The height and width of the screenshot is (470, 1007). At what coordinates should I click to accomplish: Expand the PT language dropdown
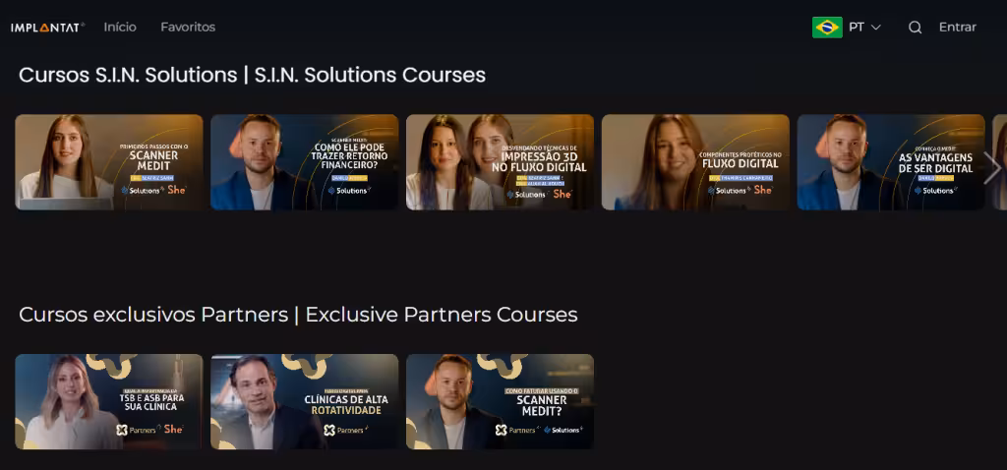click(x=864, y=28)
